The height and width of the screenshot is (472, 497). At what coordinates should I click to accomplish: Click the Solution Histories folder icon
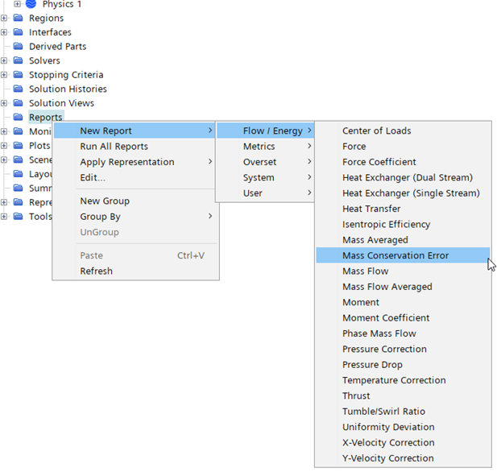pos(18,89)
